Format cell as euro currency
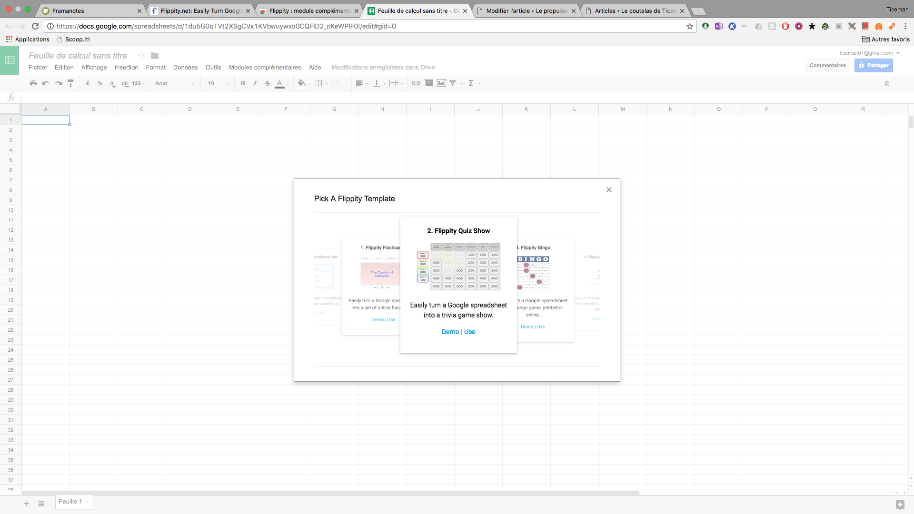This screenshot has height=514, width=914. [88, 83]
